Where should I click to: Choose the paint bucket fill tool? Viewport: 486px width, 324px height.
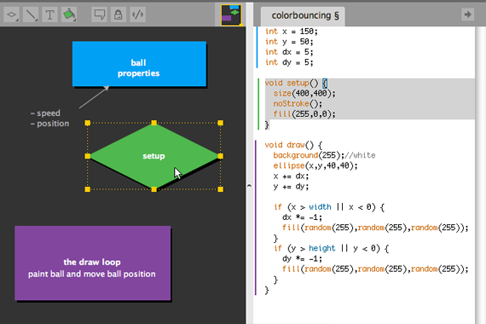pyautogui.click(x=69, y=14)
